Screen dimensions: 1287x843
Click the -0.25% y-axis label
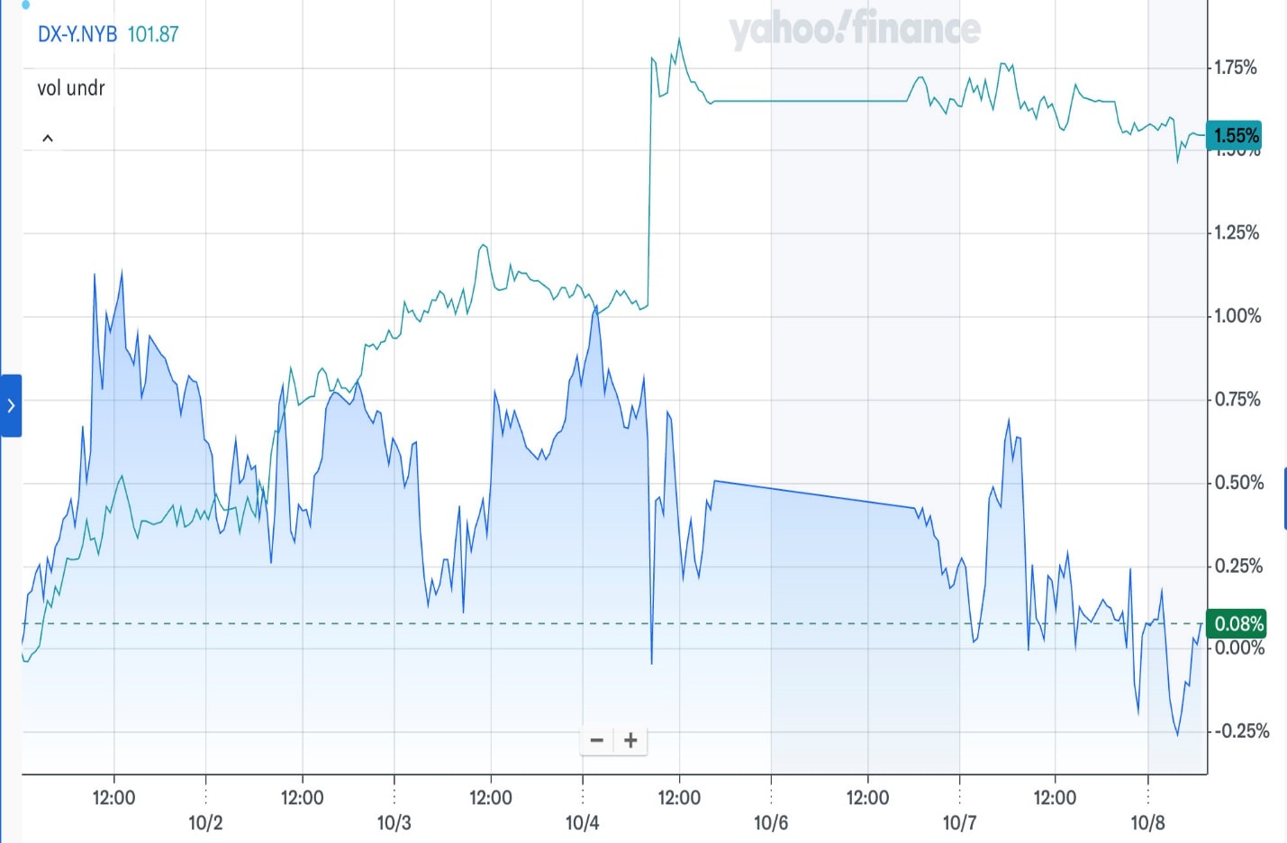click(1241, 731)
